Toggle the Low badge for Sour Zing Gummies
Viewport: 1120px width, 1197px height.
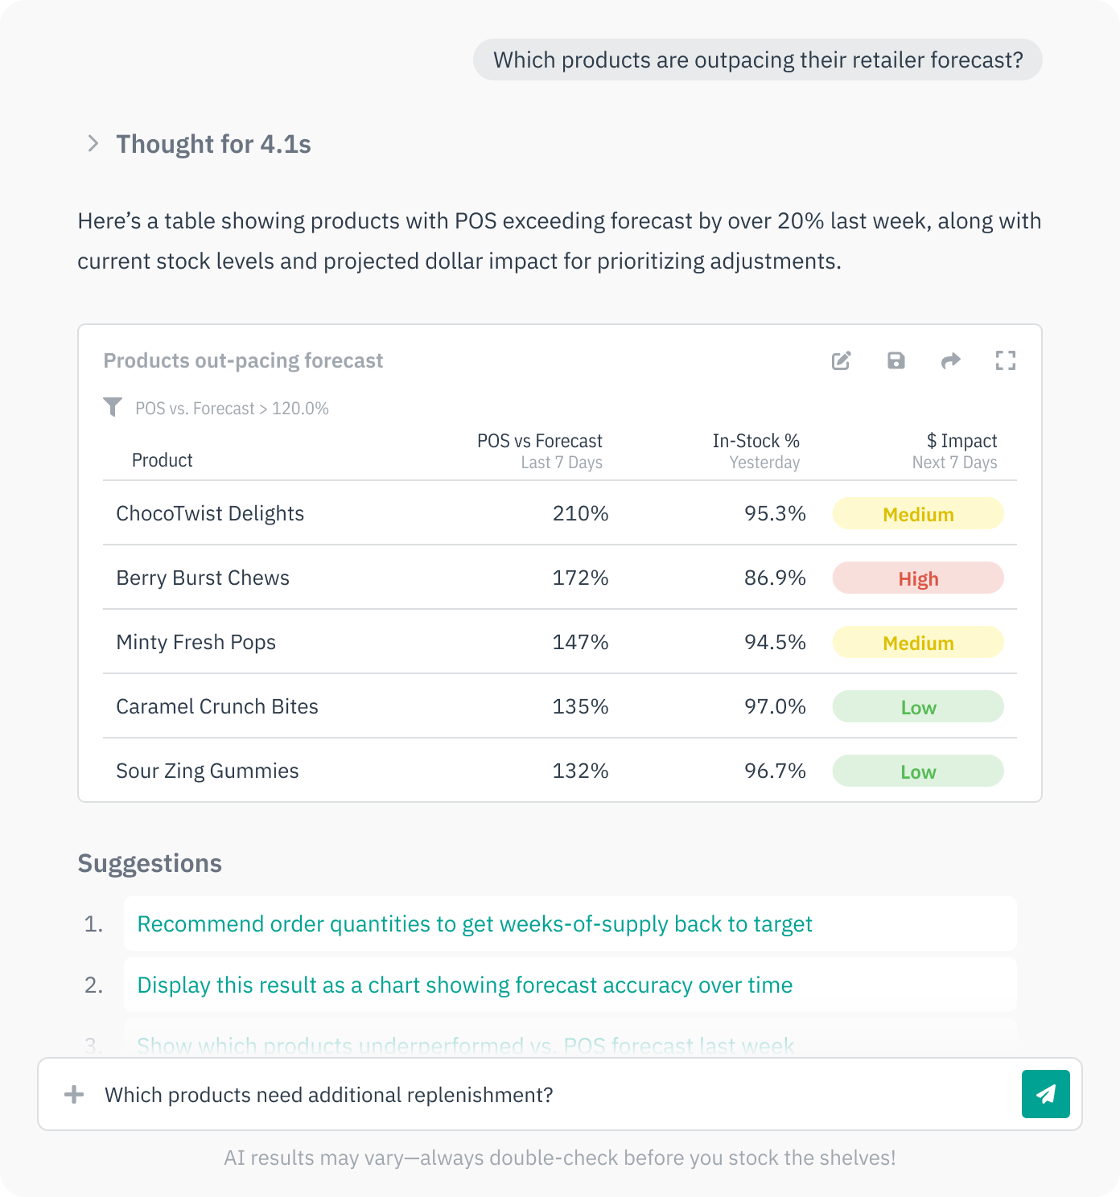pyautogui.click(x=917, y=770)
